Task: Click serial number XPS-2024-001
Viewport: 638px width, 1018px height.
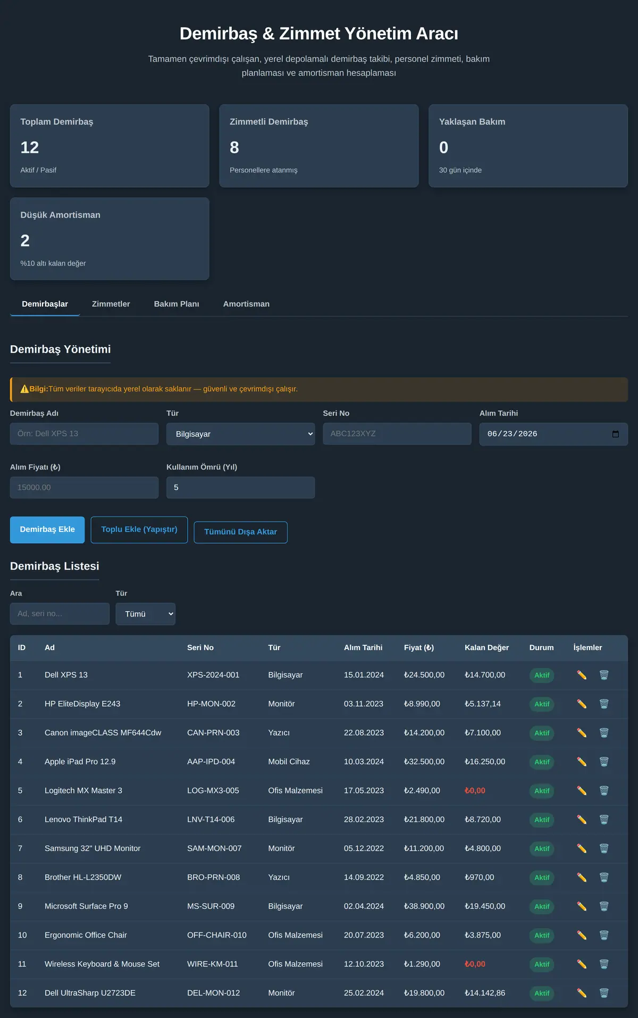Action: (213, 675)
